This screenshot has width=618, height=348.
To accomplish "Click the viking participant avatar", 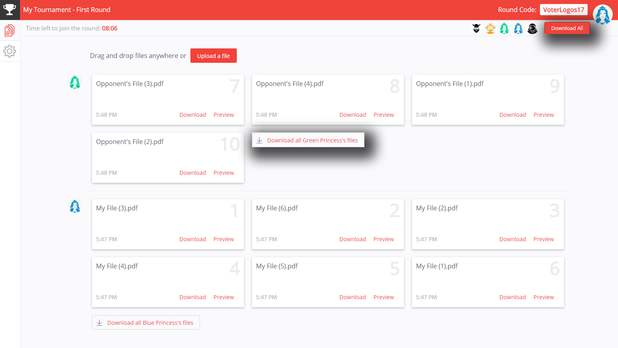I will point(476,28).
